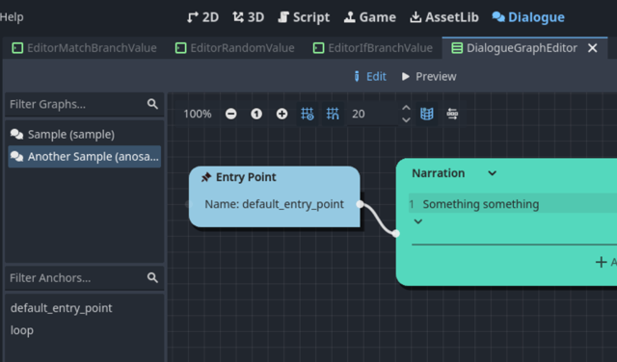Select the Sample (sample) graph

coord(84,135)
